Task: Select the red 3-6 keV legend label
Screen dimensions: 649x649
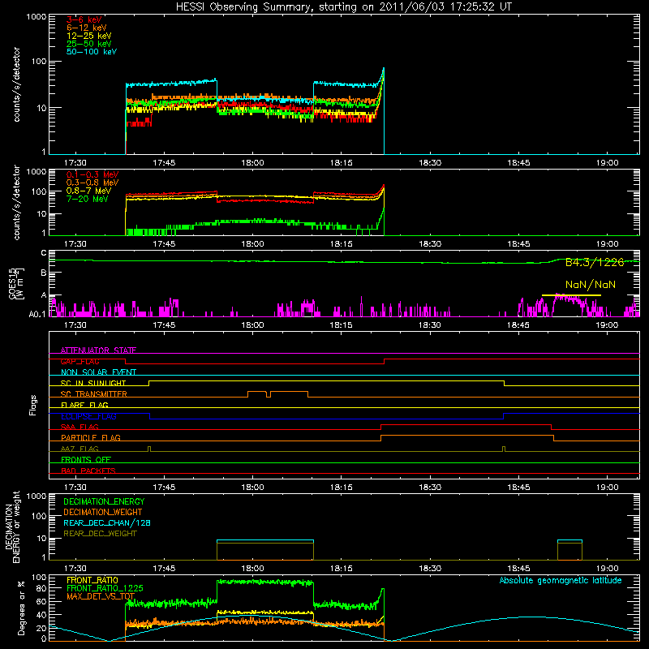Action: (84, 19)
